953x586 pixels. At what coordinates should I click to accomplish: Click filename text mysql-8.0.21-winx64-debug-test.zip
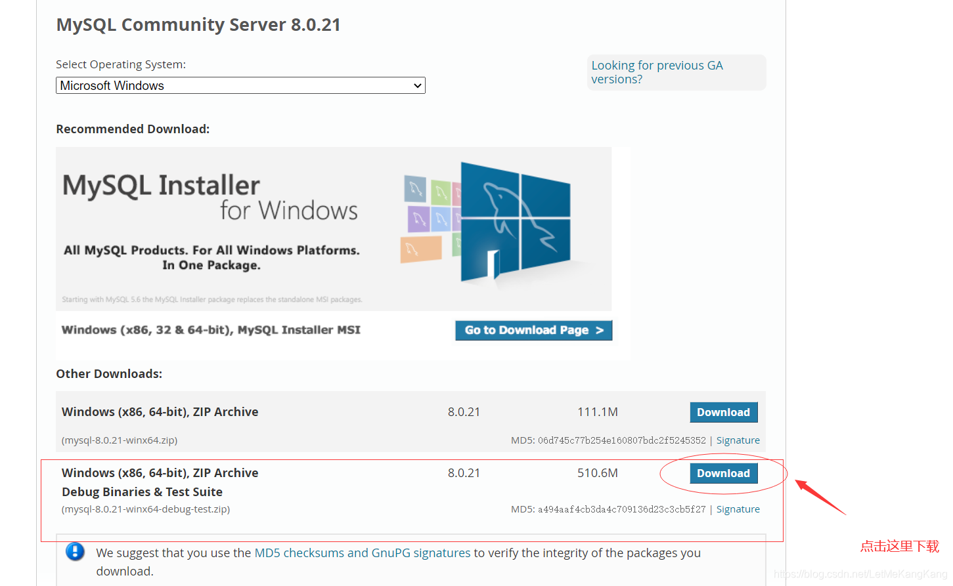tap(146, 509)
